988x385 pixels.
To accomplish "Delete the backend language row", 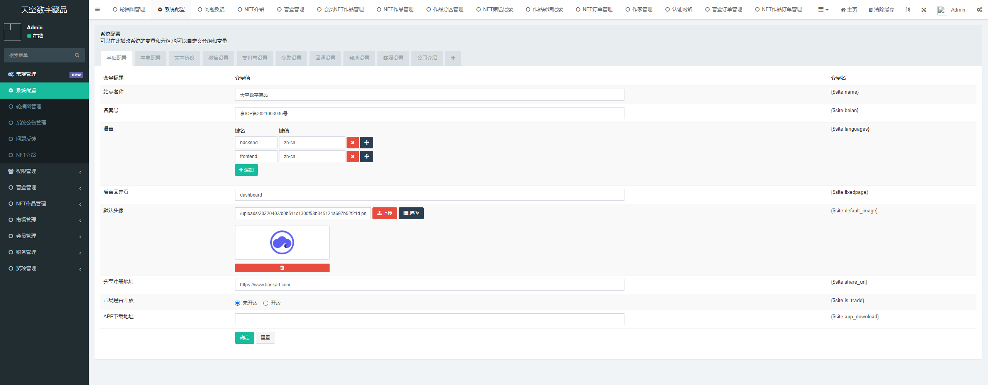I will coord(352,143).
